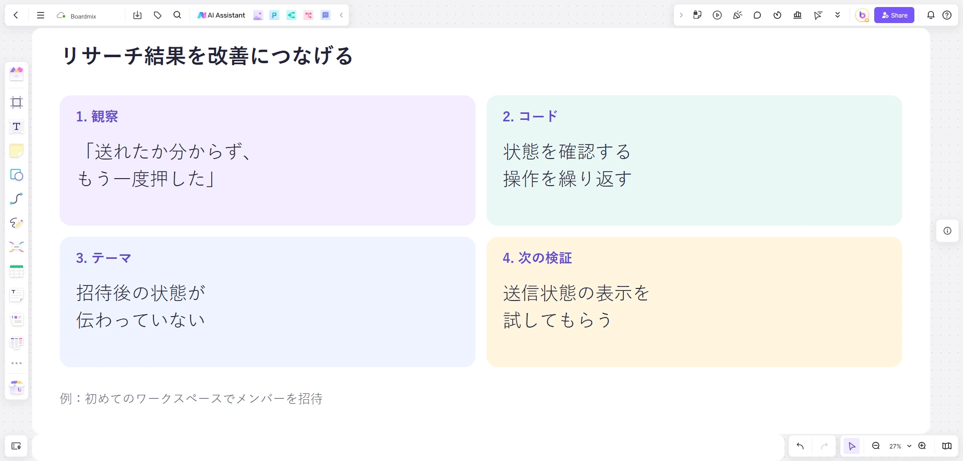Open the AI Assistant
This screenshot has height=461, width=963.
click(x=221, y=15)
